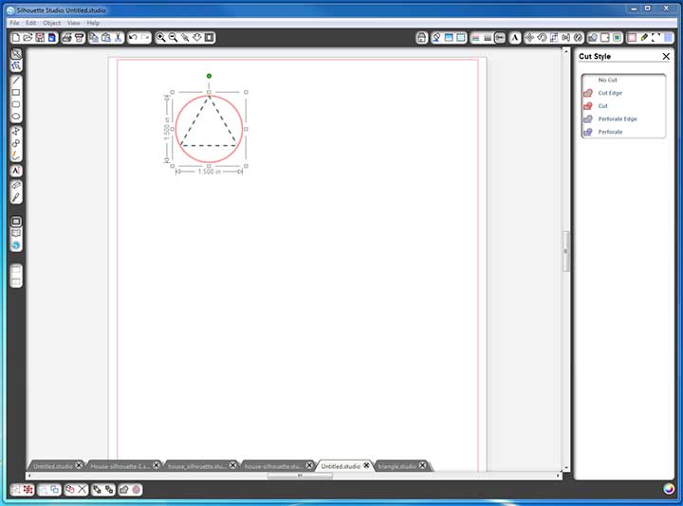Click the blue Save to SD card icon
The width and height of the screenshot is (683, 506).
pos(52,38)
